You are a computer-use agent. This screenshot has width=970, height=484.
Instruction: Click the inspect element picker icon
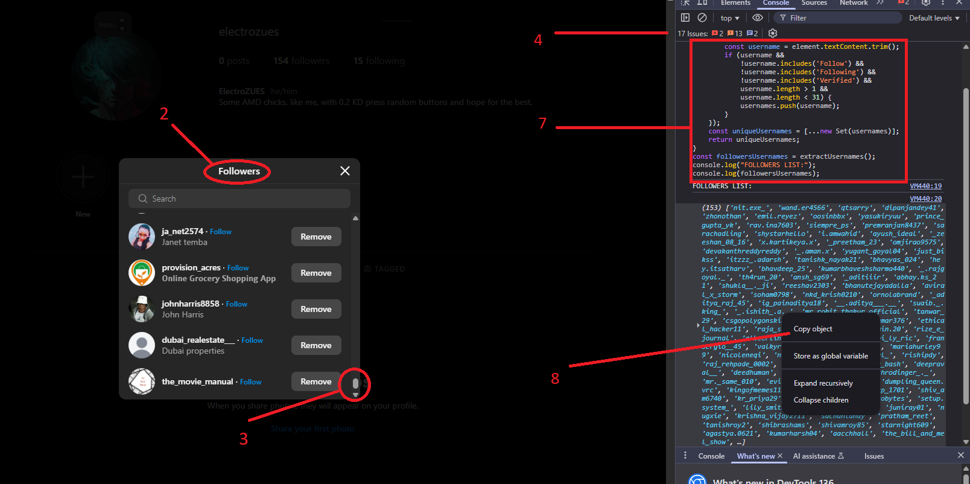(x=685, y=3)
